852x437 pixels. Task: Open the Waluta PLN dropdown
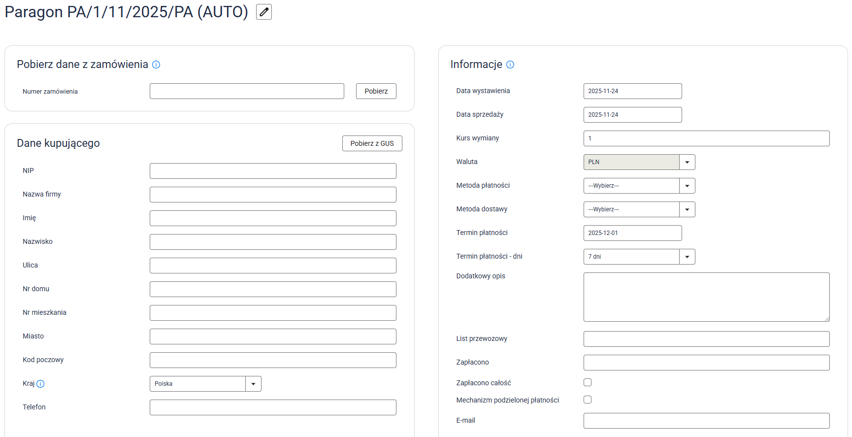point(639,162)
